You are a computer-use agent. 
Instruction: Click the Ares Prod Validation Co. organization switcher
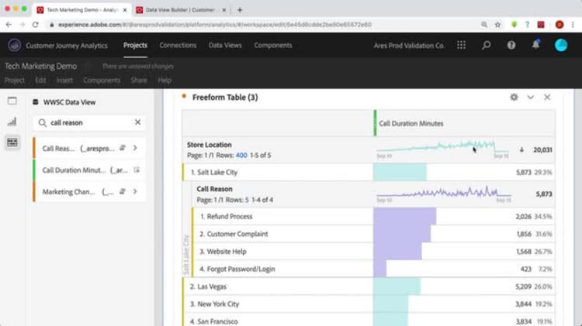409,46
